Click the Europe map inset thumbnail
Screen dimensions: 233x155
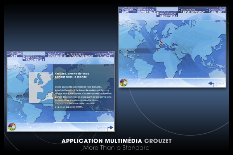(41, 87)
